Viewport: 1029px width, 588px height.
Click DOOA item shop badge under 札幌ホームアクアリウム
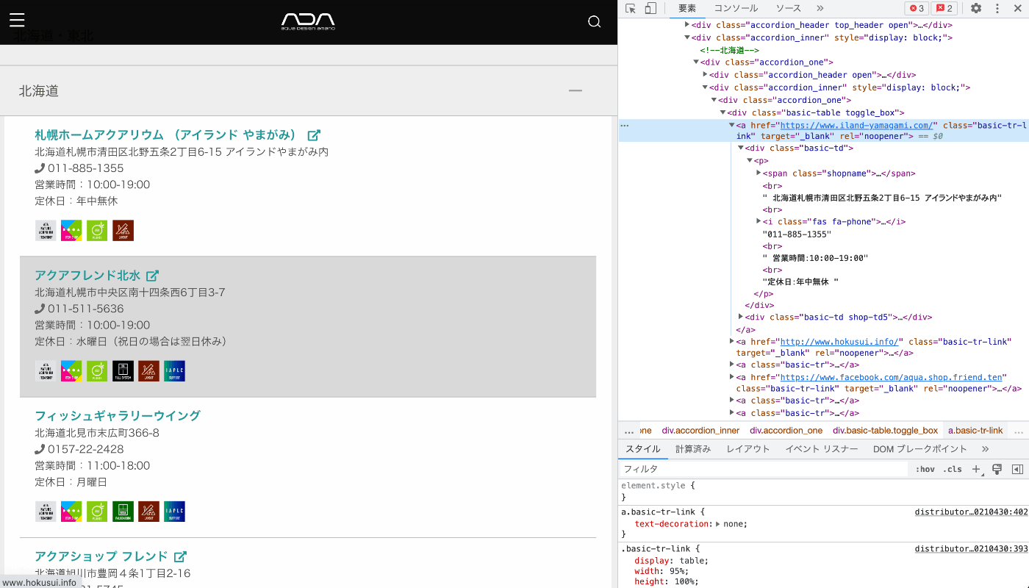coord(71,231)
